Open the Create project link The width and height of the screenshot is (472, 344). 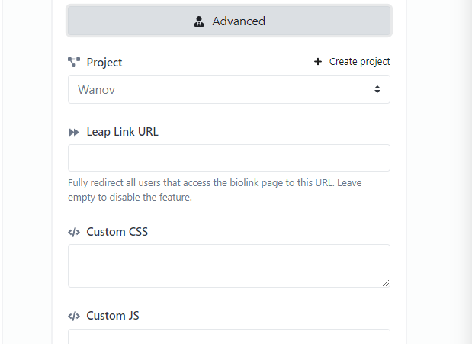[359, 62]
